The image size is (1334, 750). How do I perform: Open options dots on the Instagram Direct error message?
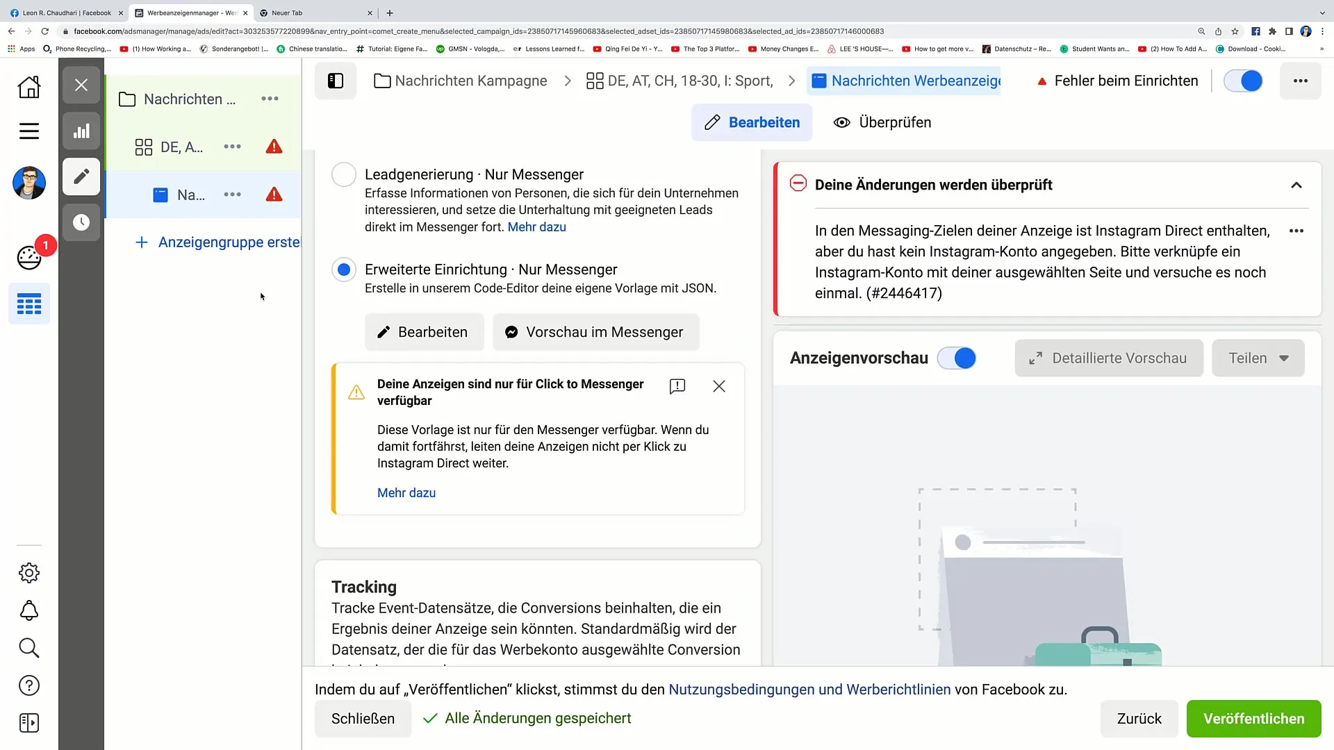[x=1296, y=231]
